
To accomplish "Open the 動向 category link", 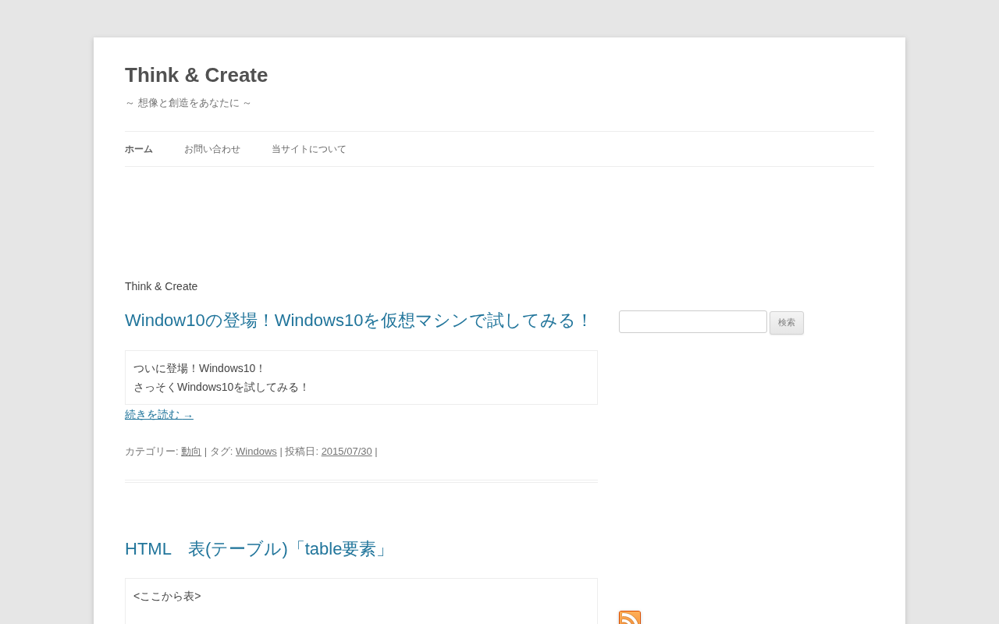I will [191, 452].
